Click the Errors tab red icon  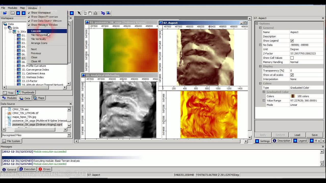(40, 169)
